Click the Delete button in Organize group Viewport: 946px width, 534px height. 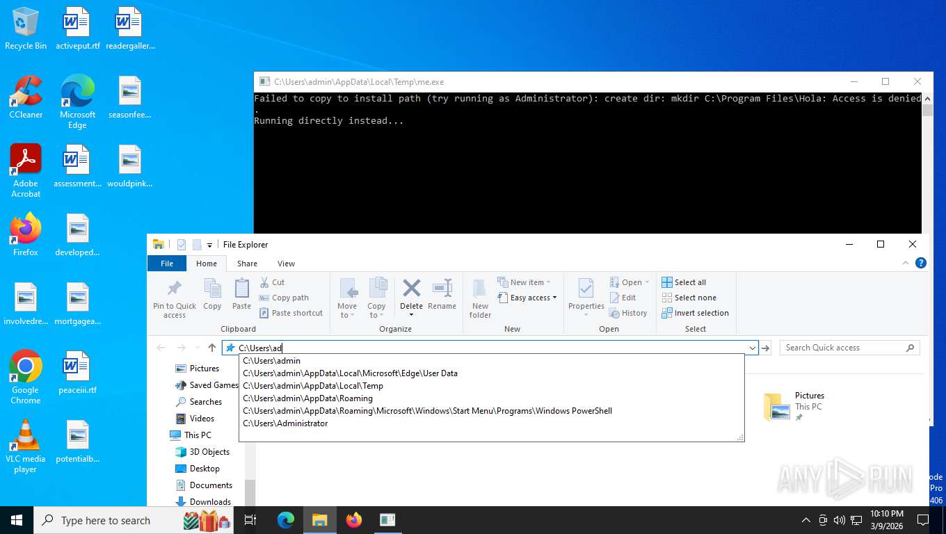point(411,298)
